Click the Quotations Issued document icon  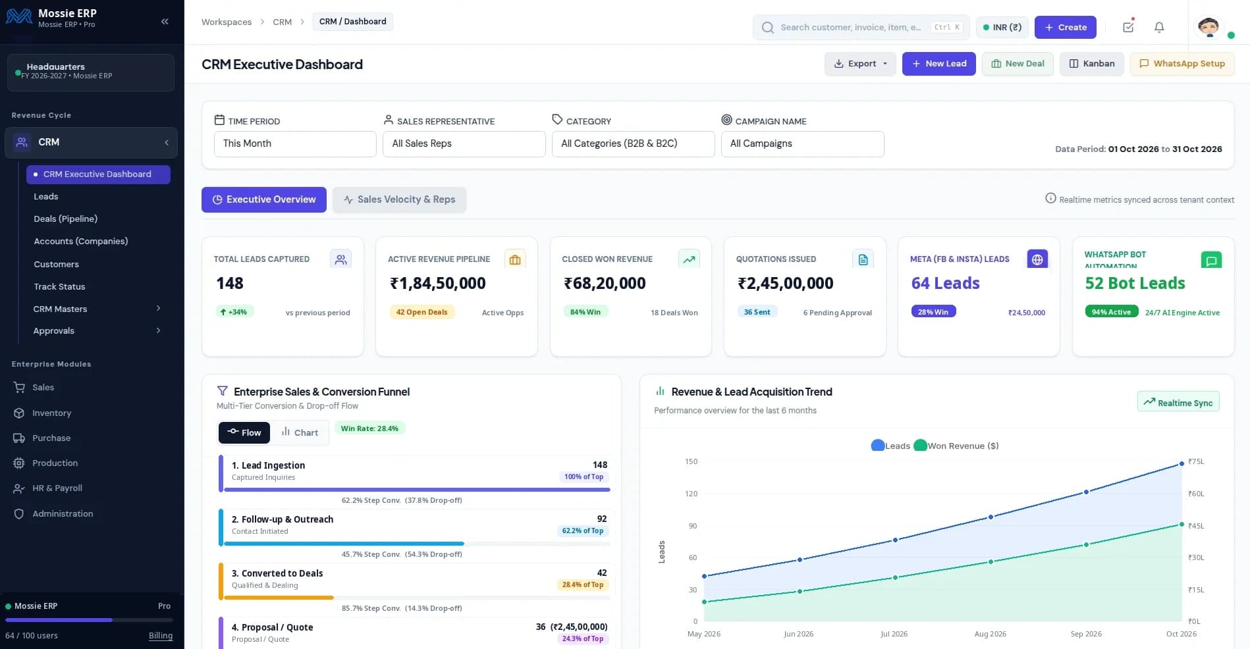coord(863,259)
